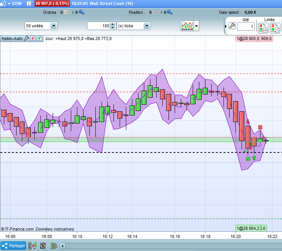Click the Qté quantity input field
The image size is (282, 251).
[x=246, y=27]
